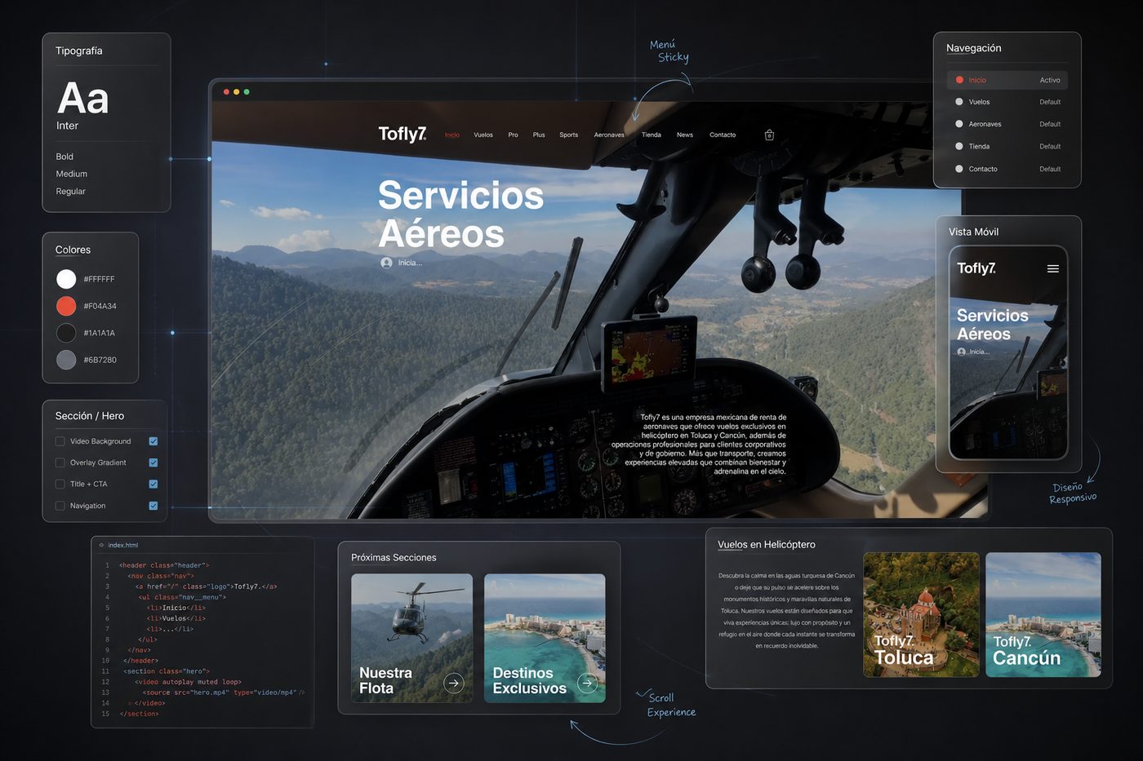Click the yellow dot in the browser window bar

click(x=236, y=91)
